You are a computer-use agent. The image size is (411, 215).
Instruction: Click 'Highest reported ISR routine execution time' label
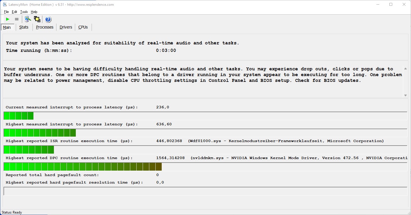(x=69, y=141)
